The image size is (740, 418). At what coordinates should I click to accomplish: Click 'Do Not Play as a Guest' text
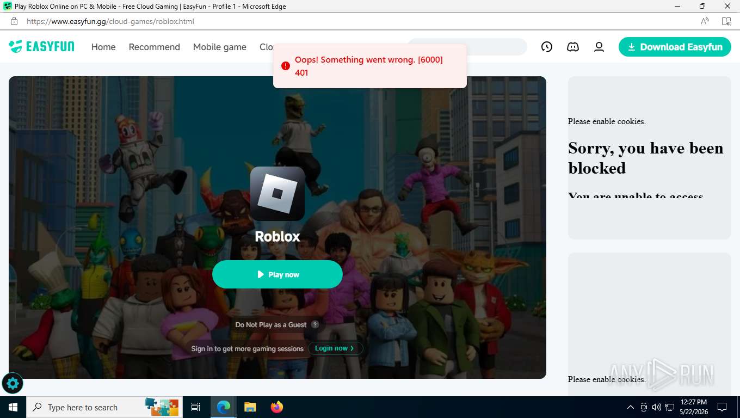click(271, 324)
